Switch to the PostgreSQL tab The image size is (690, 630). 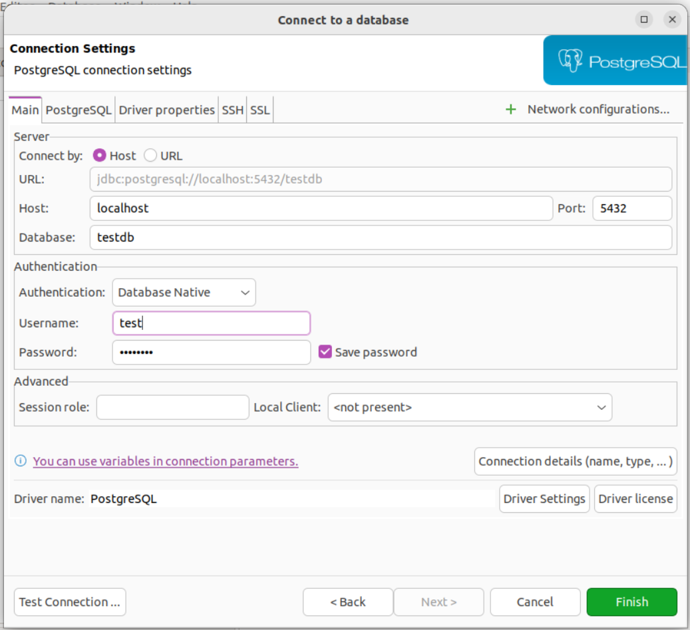click(x=78, y=109)
